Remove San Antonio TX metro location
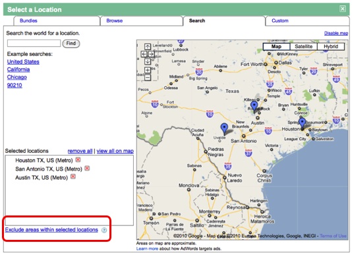The image size is (352, 255). [87, 169]
